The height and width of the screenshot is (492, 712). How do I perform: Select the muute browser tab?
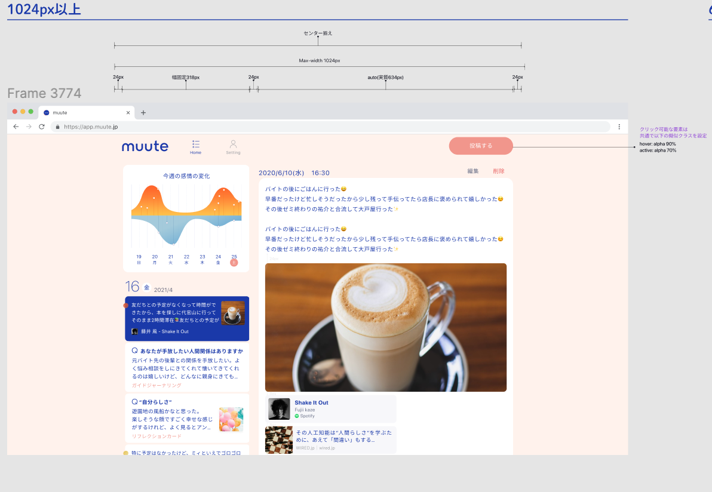[x=84, y=113]
